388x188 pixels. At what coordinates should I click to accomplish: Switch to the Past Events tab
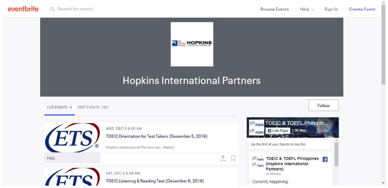93,107
